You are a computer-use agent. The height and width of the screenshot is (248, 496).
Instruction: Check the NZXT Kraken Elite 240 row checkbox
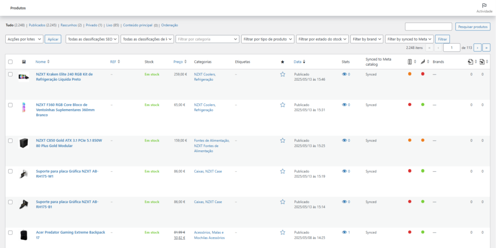coord(11,74)
